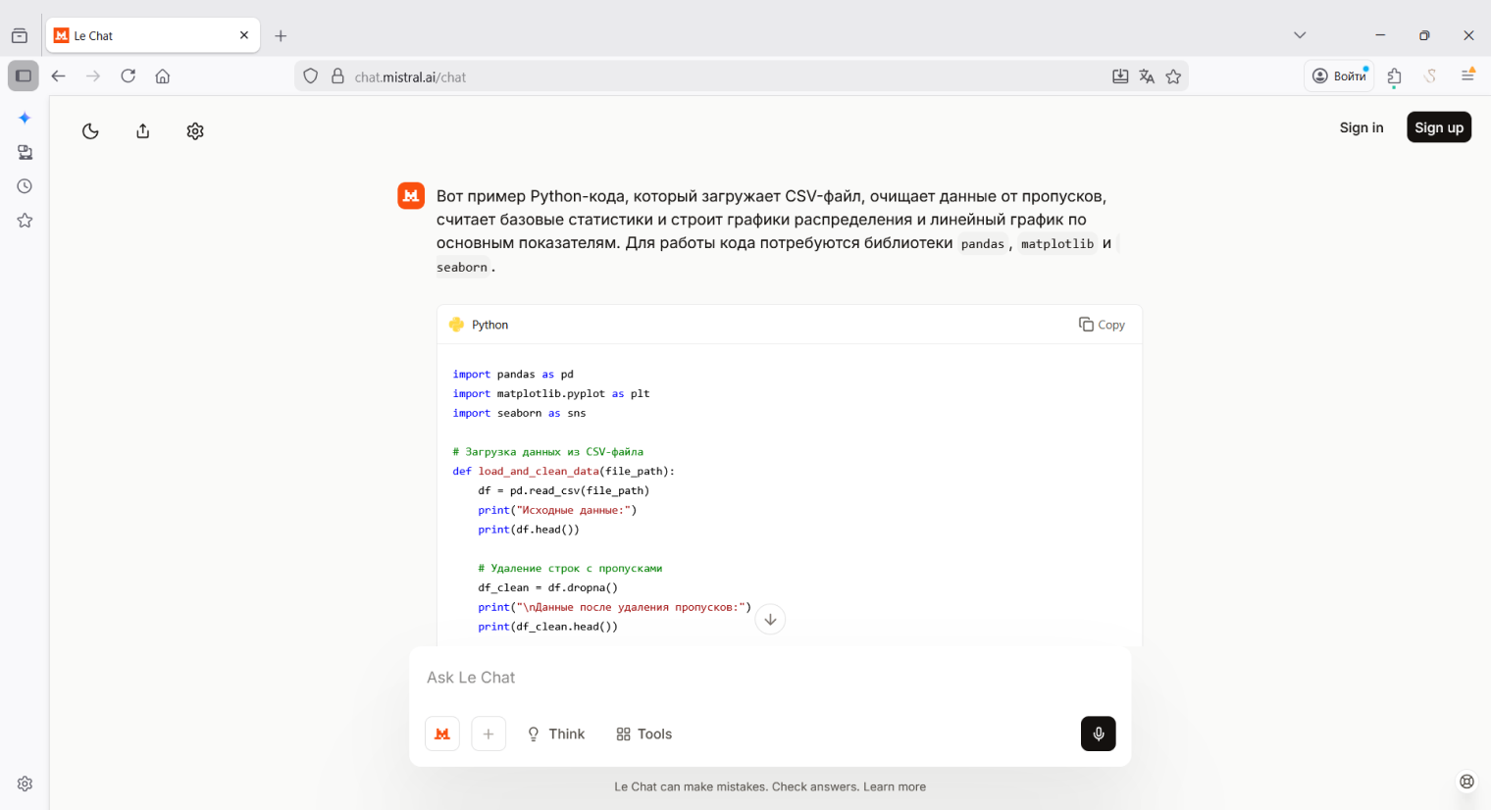The image size is (1491, 810).
Task: Toggle dark mode with the moon icon
Action: point(90,131)
